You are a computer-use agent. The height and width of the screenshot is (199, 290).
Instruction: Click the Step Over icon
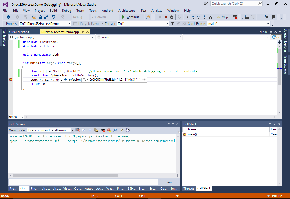click(x=199, y=17)
